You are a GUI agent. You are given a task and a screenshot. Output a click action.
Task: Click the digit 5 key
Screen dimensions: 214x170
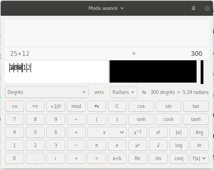pos(35,132)
